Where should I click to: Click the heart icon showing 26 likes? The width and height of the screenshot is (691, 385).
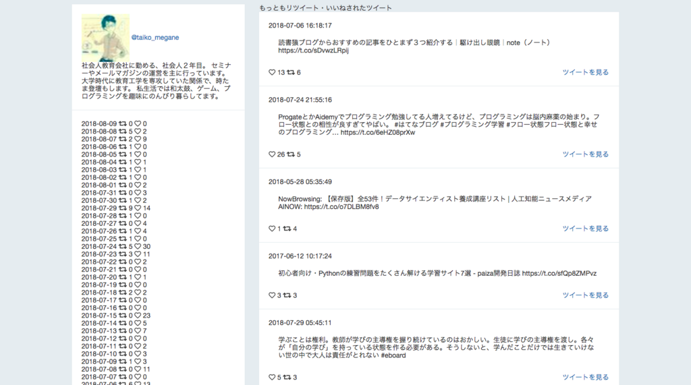(x=272, y=154)
